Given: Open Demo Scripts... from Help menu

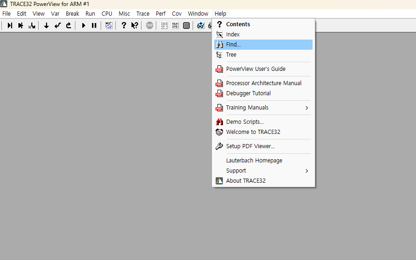Looking at the screenshot, I should (x=245, y=122).
